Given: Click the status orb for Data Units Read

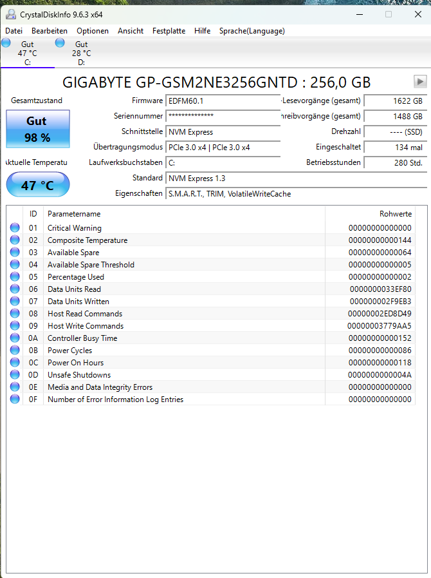Looking at the screenshot, I should [x=15, y=289].
